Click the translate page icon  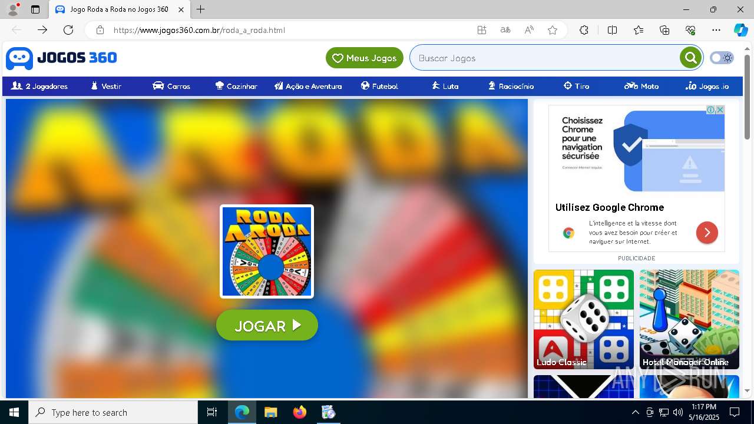(x=505, y=30)
